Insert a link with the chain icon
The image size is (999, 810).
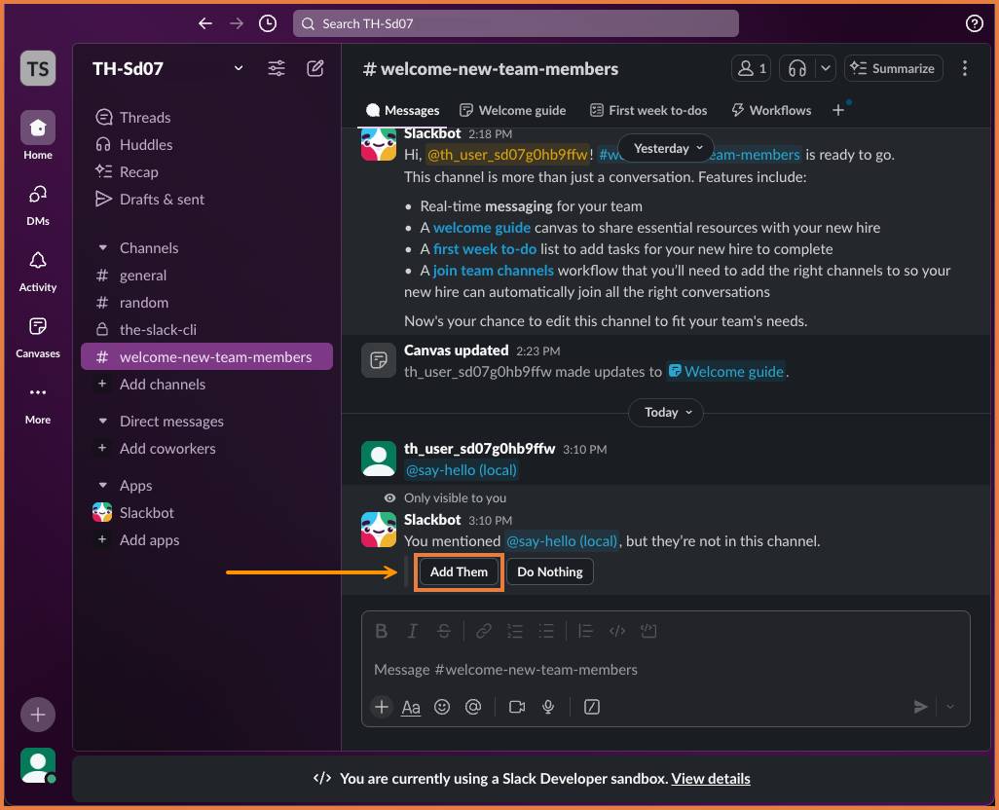484,631
